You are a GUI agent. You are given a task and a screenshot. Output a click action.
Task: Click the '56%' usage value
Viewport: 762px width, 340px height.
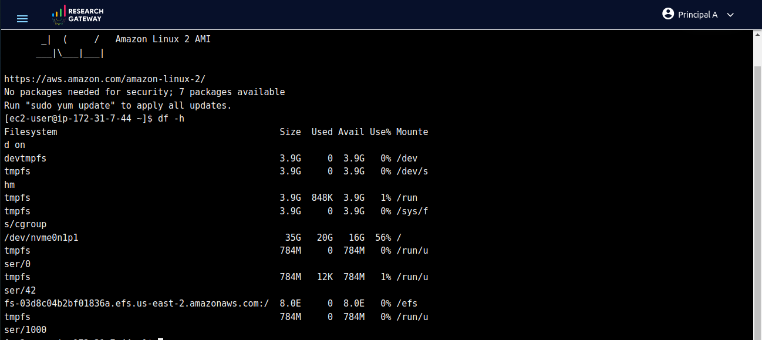pyautogui.click(x=383, y=238)
